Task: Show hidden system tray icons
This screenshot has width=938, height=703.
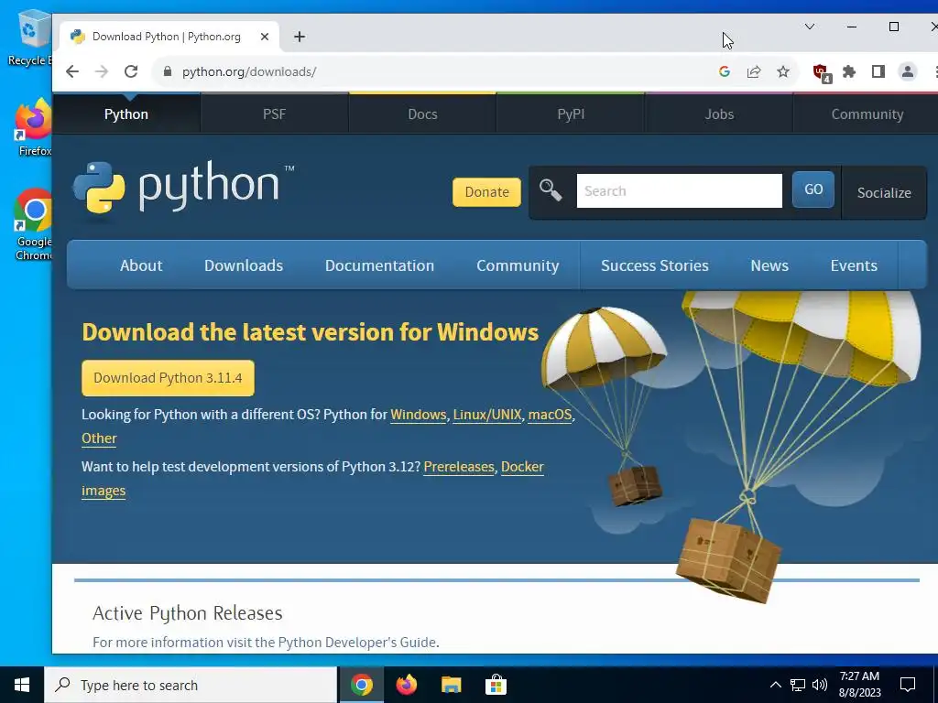Action: tap(775, 685)
